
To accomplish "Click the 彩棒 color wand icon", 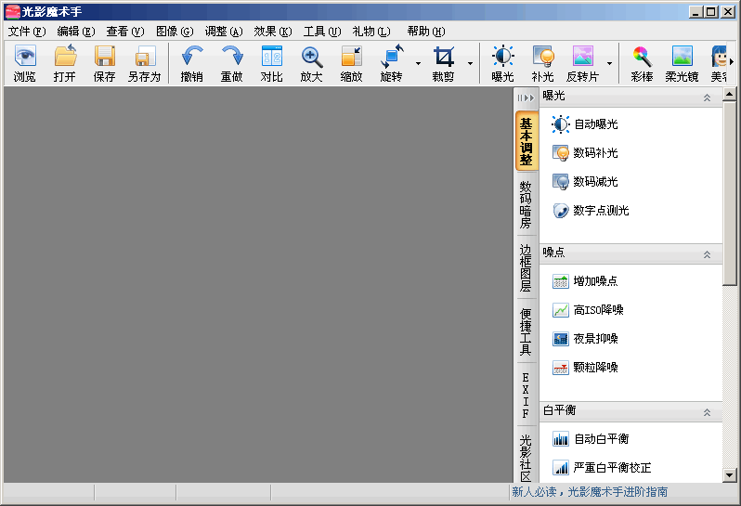I will (641, 63).
